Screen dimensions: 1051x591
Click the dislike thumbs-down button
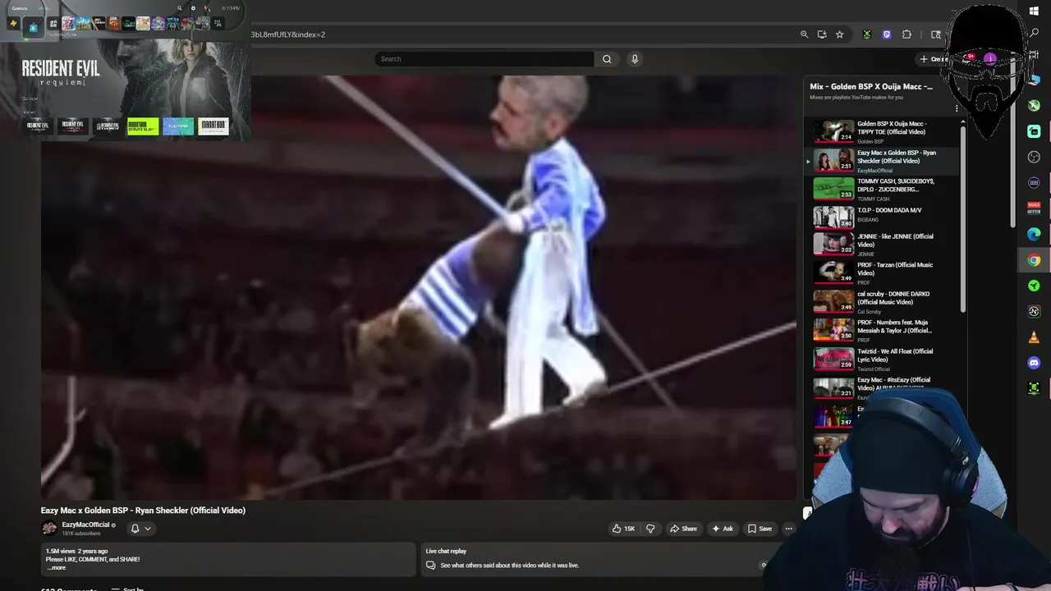(x=650, y=529)
